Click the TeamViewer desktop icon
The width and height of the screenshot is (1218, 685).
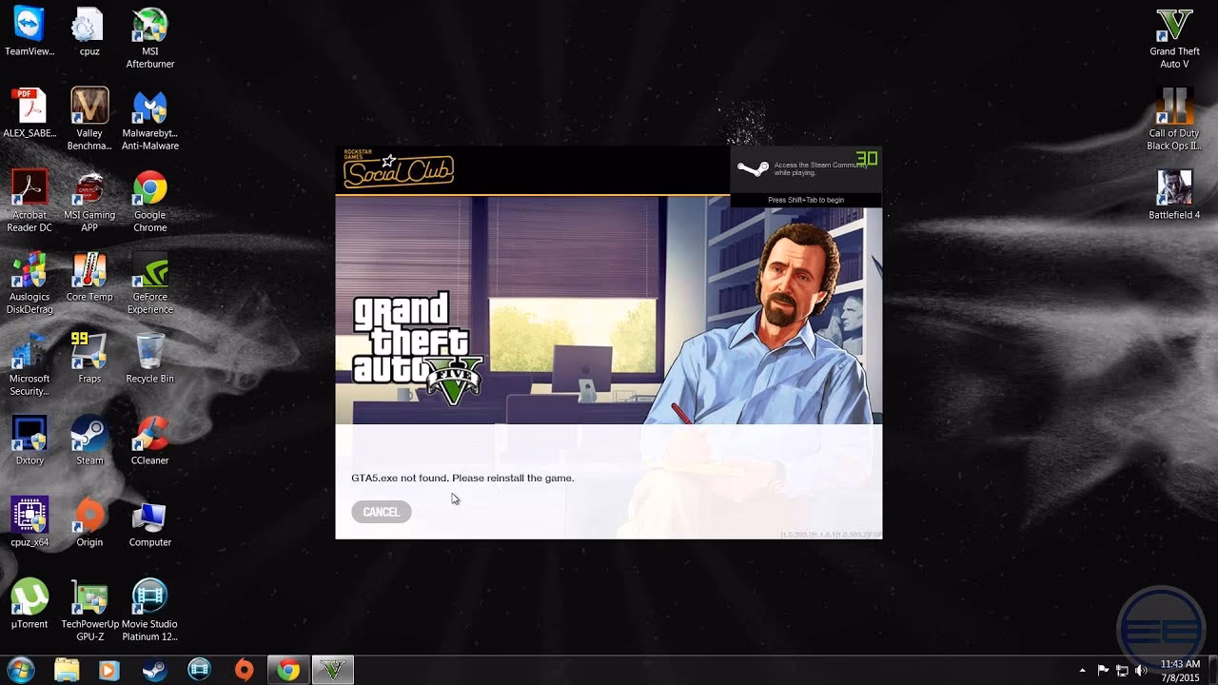click(29, 32)
